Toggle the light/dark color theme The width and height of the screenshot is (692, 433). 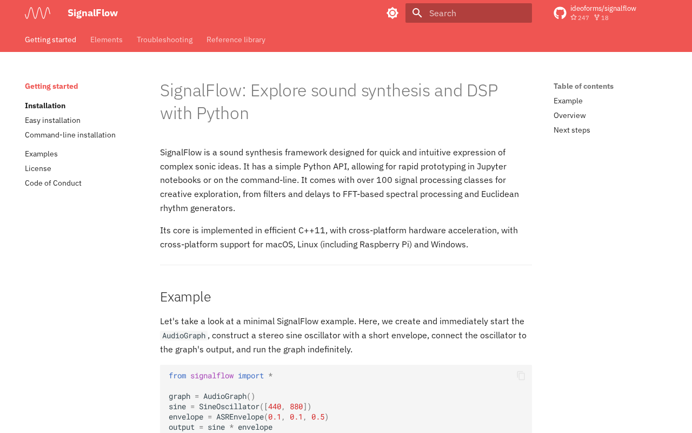tap(392, 13)
